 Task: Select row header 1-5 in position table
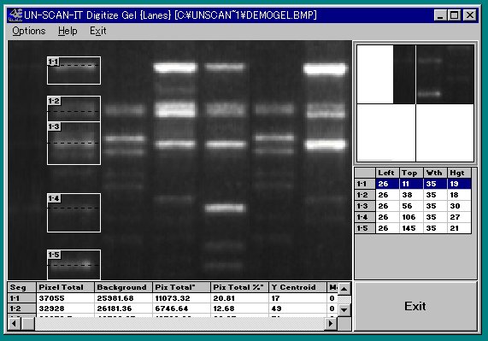[x=365, y=228]
